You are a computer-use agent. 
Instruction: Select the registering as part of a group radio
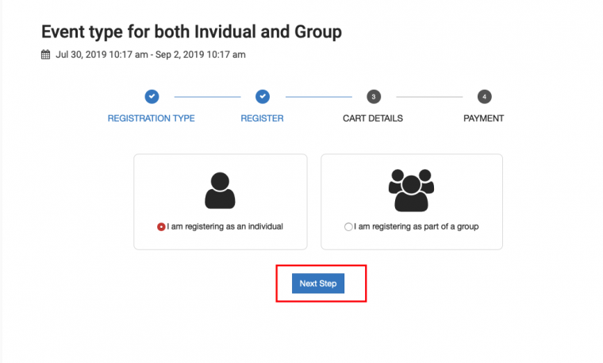348,226
